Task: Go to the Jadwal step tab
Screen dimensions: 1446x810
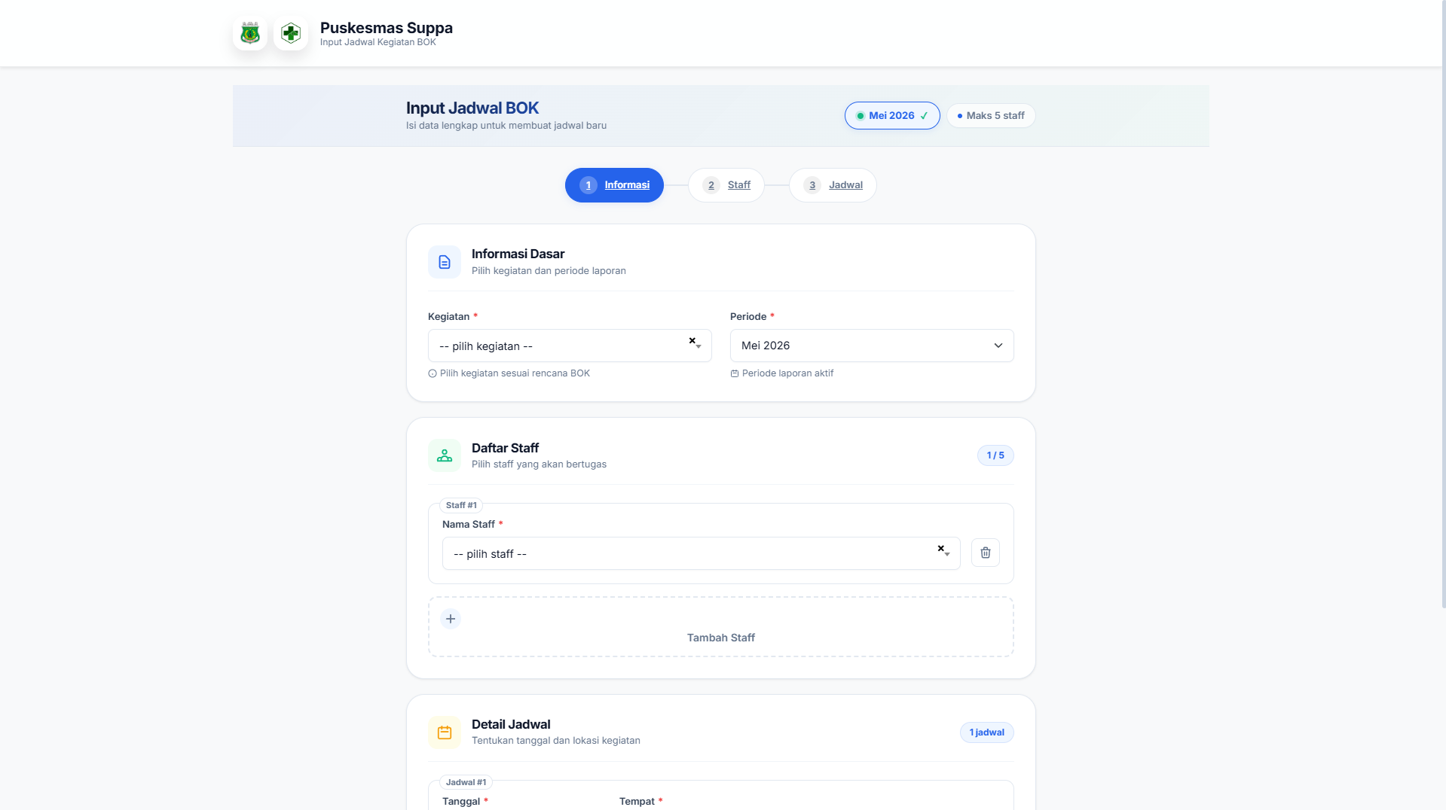Action: point(833,185)
